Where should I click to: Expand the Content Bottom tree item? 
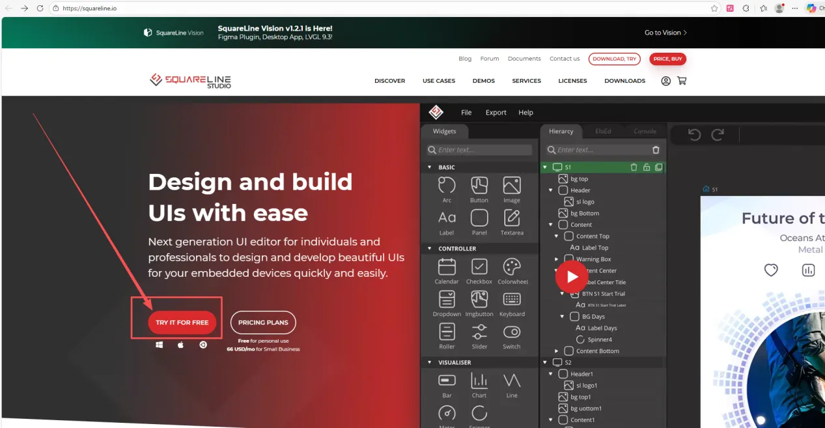point(557,351)
